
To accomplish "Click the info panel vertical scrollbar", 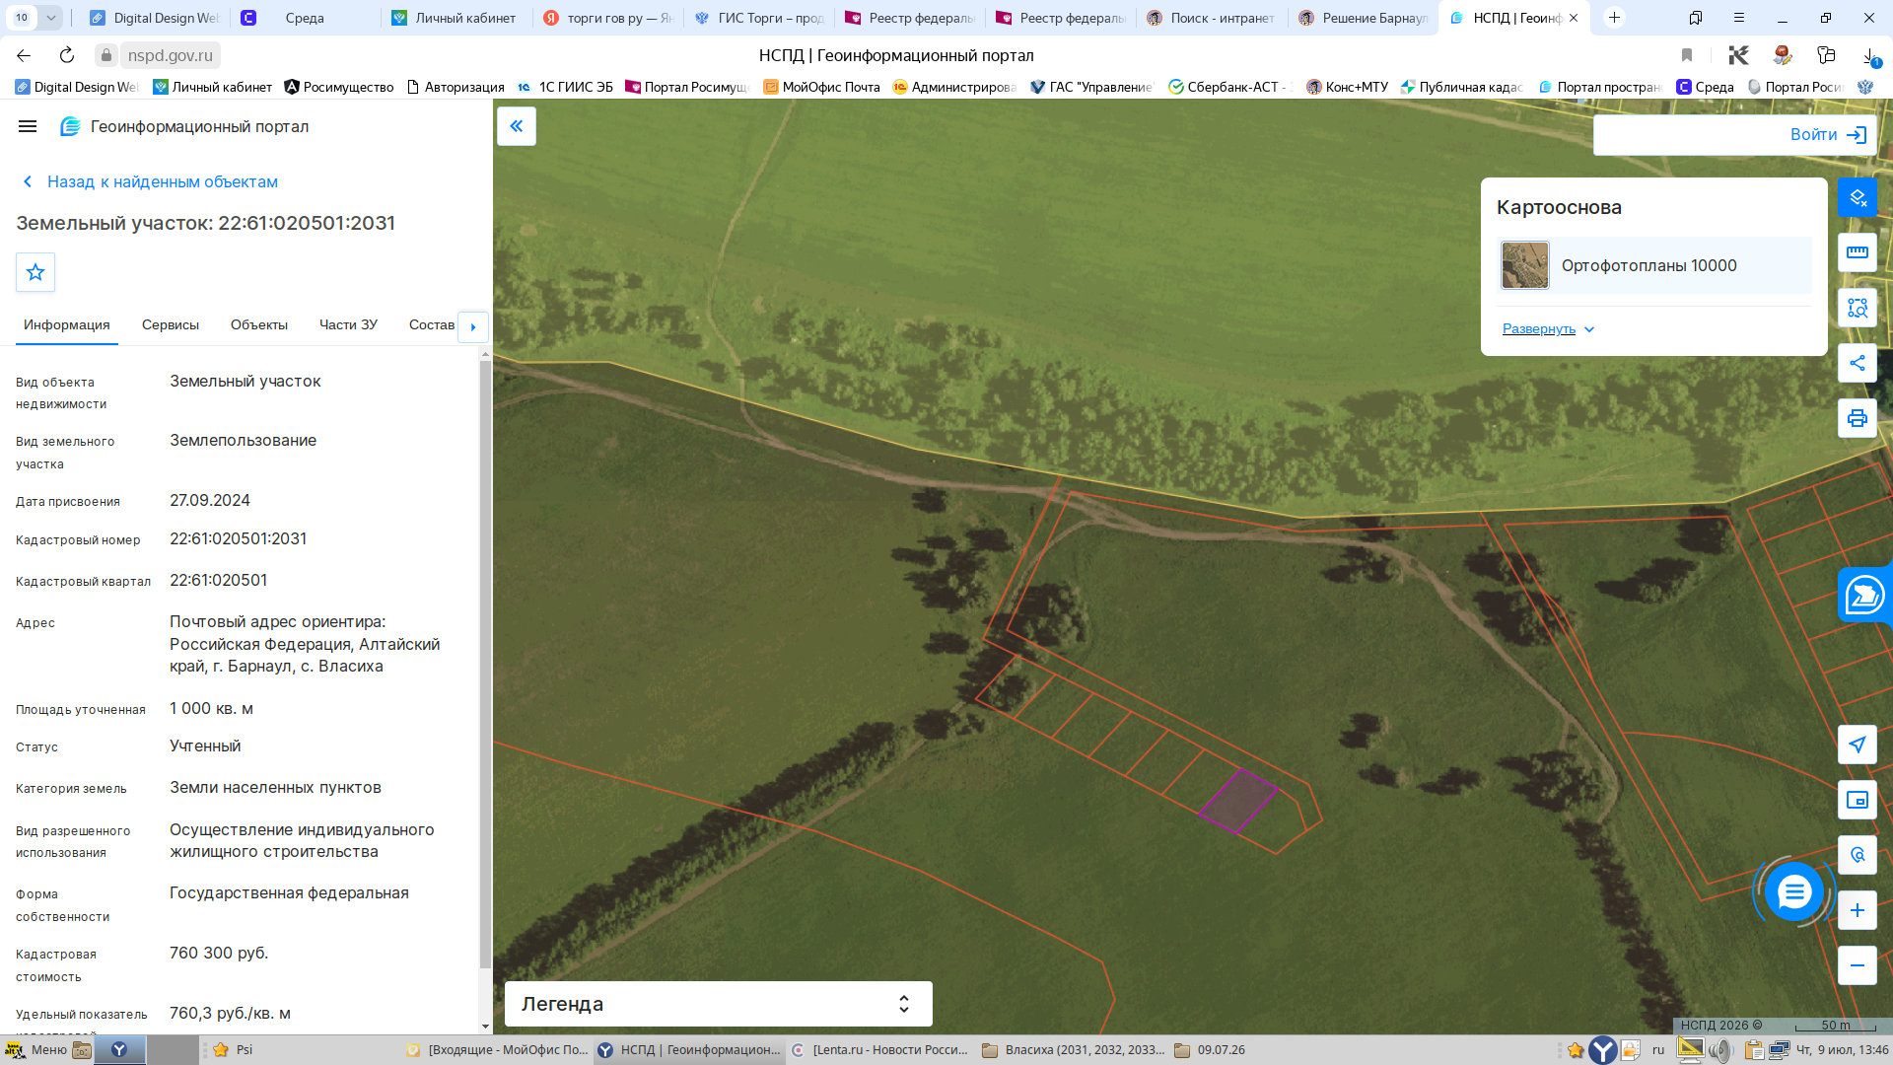I will tap(485, 665).
